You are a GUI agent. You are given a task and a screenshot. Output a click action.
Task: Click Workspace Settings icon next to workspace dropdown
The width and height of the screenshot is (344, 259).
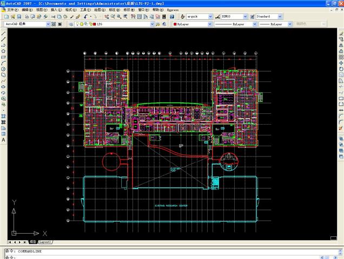click(x=54, y=24)
